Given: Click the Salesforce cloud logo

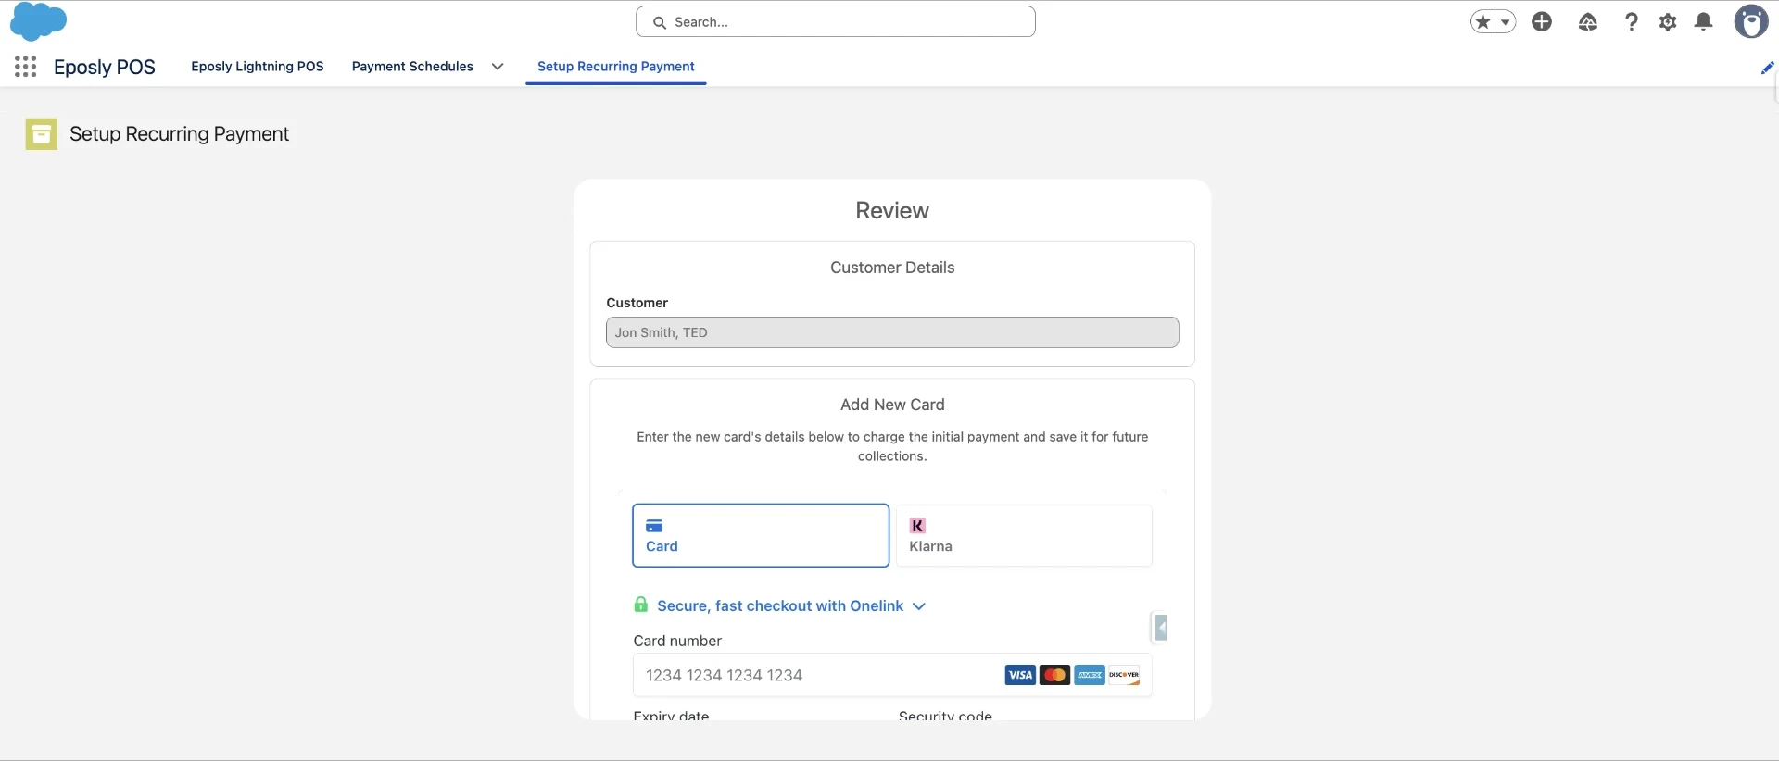Looking at the screenshot, I should point(38,21).
